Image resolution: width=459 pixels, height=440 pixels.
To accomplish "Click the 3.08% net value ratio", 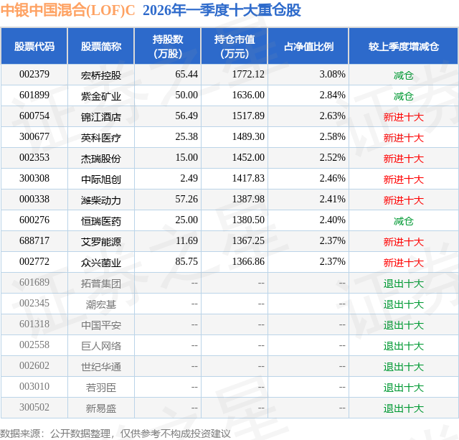I will coord(332,74).
